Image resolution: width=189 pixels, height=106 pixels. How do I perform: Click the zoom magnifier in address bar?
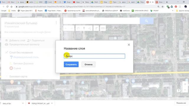(x=158, y=6)
